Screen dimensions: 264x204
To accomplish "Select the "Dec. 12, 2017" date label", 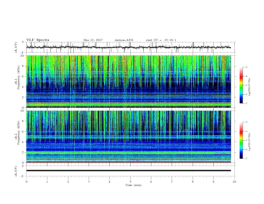I will [x=93, y=40].
